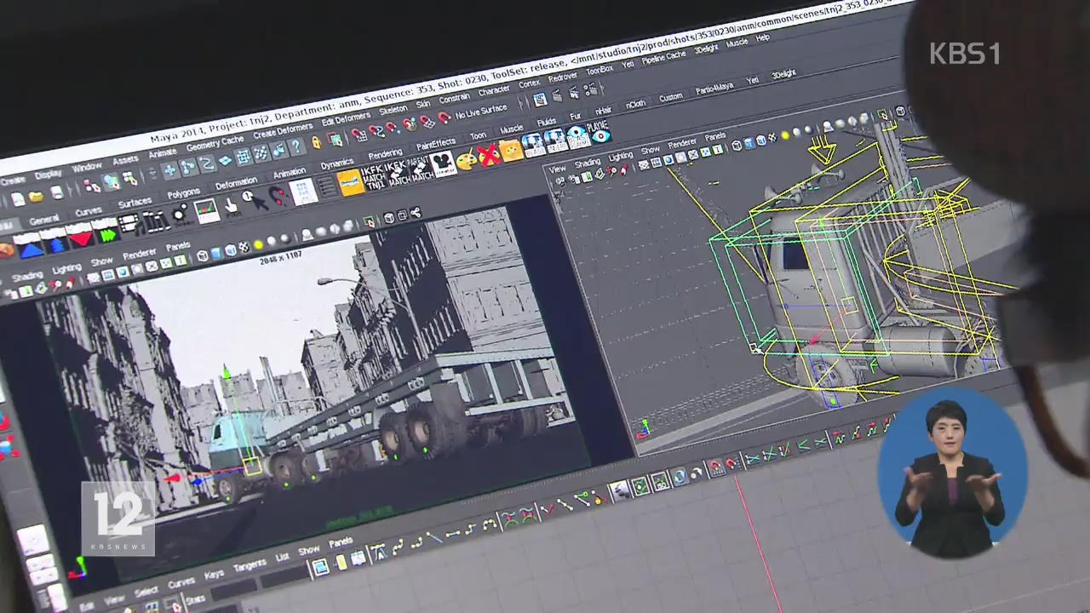Click the yellow arrow truck rig control
The image size is (1090, 613).
point(823,150)
